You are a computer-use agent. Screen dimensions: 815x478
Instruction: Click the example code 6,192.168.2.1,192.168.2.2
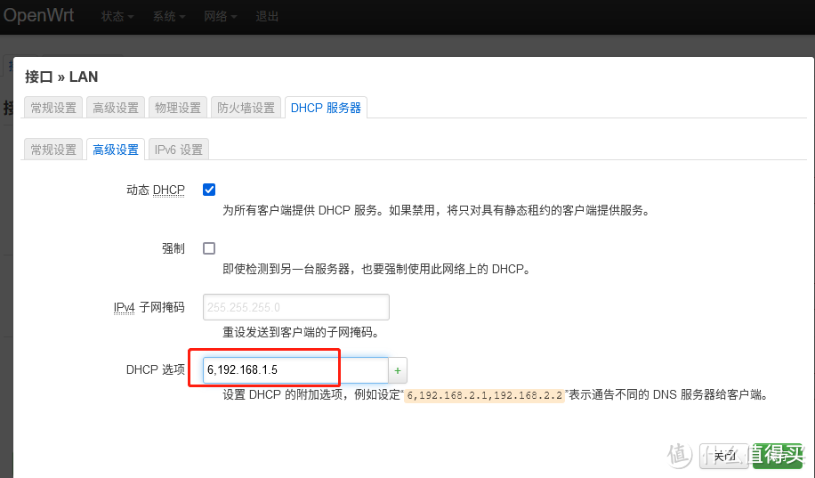click(484, 395)
